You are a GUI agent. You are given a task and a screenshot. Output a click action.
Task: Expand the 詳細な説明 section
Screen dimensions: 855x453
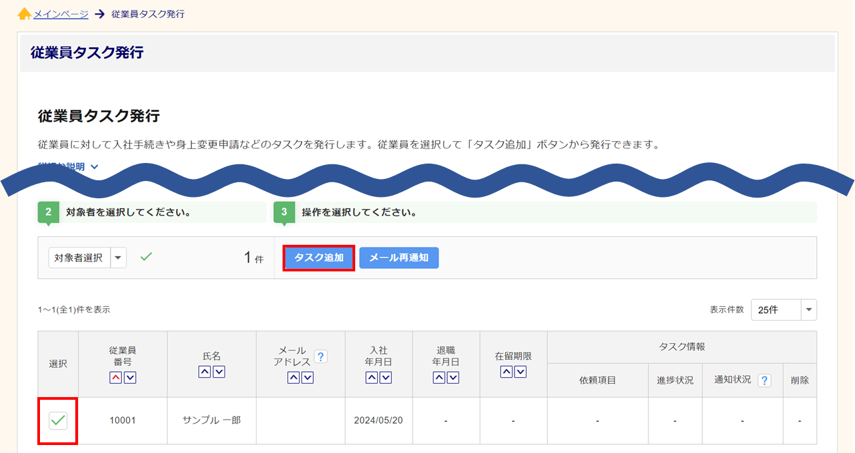pos(69,167)
